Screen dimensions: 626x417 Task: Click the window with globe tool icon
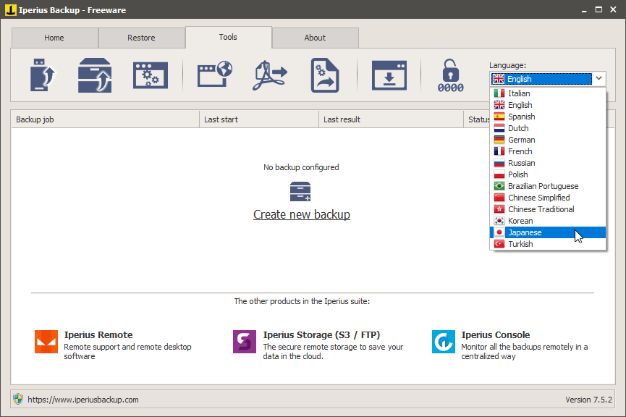click(215, 74)
